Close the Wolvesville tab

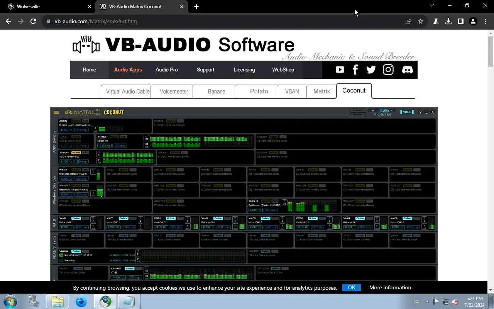(x=90, y=7)
